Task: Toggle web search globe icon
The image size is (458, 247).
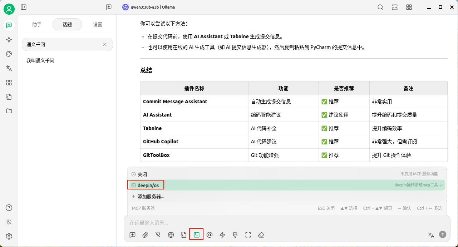Action: point(171,235)
